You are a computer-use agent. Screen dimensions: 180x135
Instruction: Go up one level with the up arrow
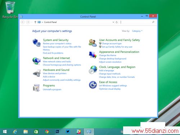click(x=35, y=22)
